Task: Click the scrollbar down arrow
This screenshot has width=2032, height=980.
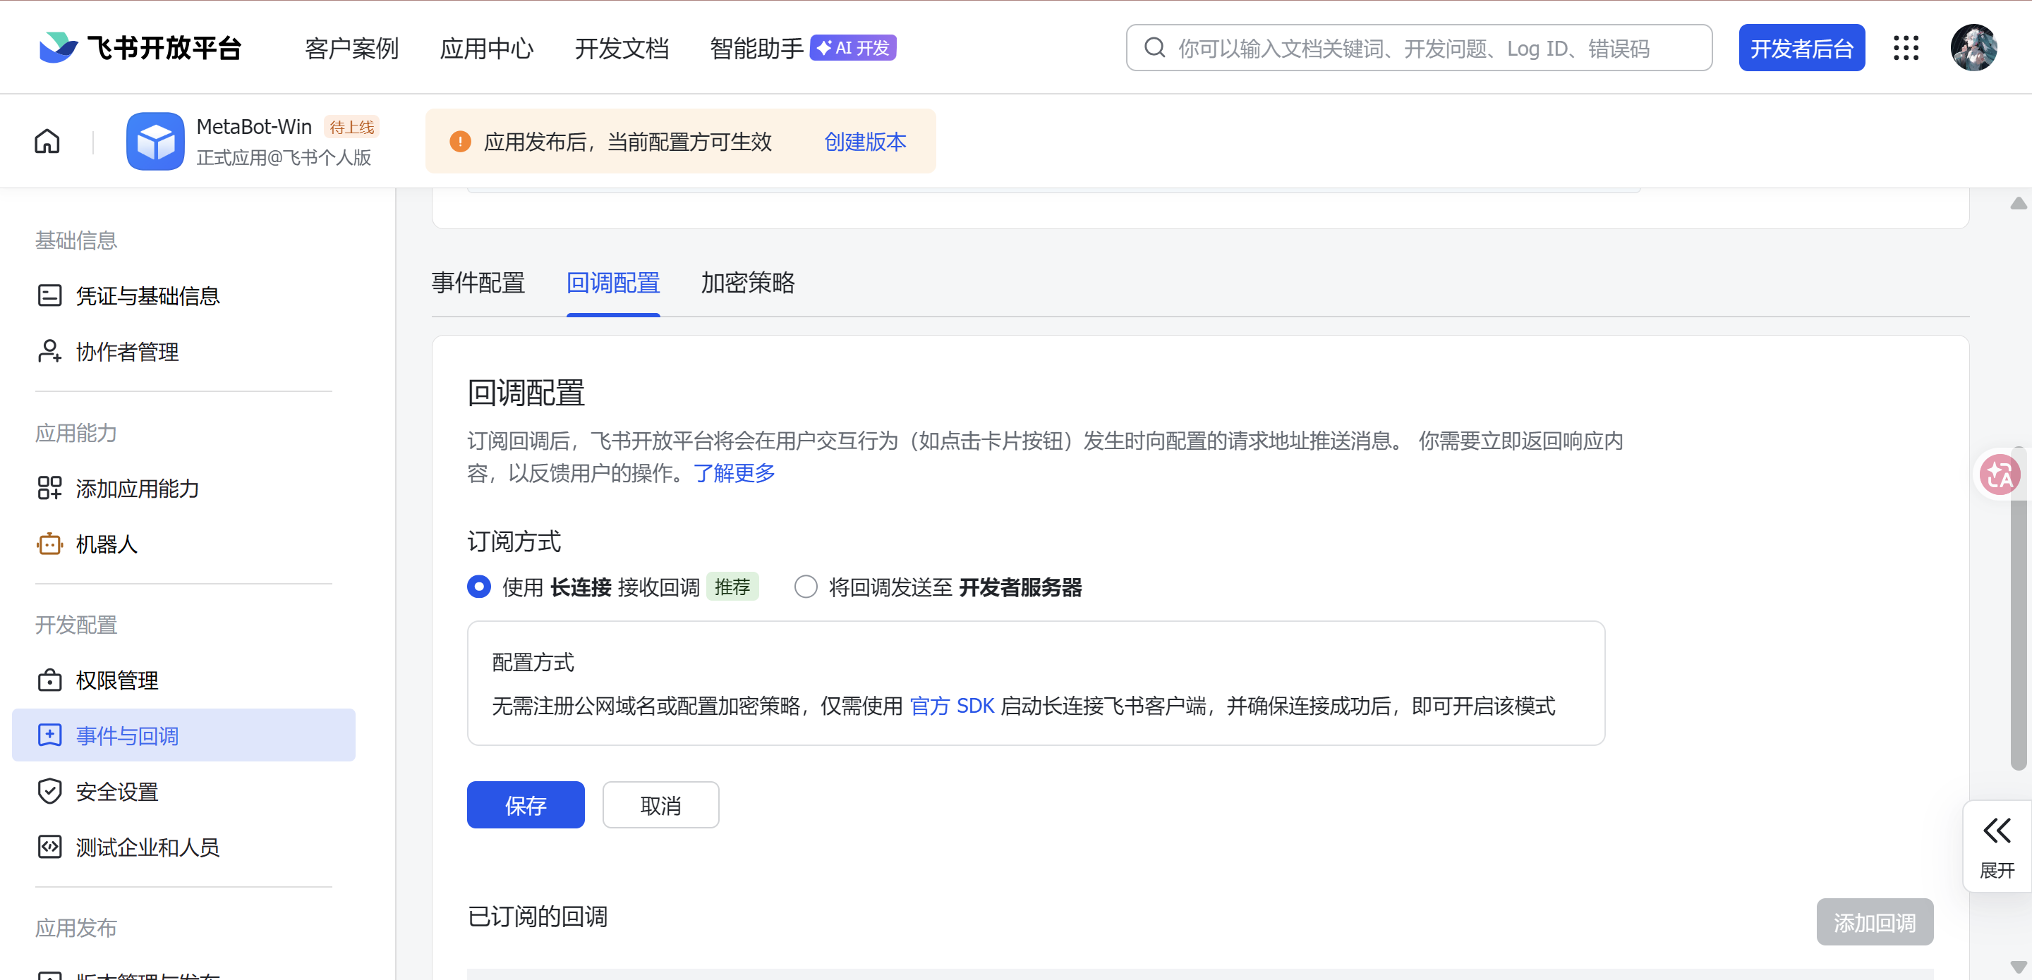Action: [2018, 967]
